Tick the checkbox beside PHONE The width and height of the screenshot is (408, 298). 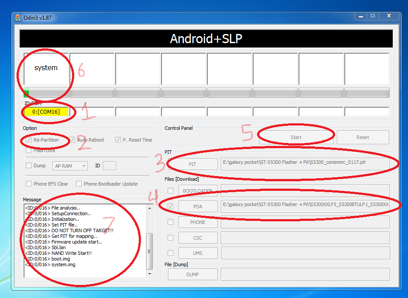click(x=171, y=222)
